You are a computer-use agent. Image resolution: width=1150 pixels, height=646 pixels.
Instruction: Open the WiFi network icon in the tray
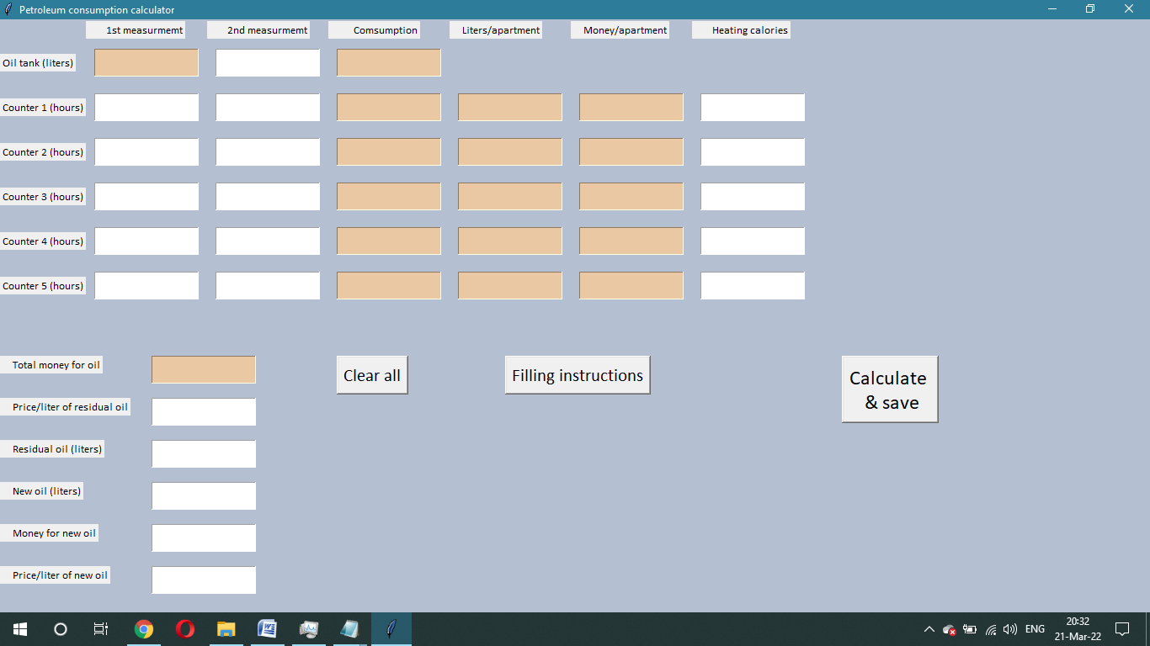(x=992, y=628)
